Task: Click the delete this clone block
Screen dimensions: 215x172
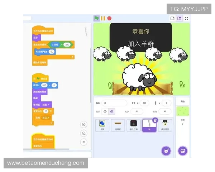Action: point(40,63)
